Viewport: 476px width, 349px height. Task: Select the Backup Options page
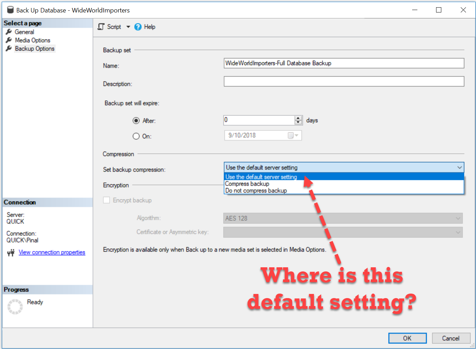(35, 48)
